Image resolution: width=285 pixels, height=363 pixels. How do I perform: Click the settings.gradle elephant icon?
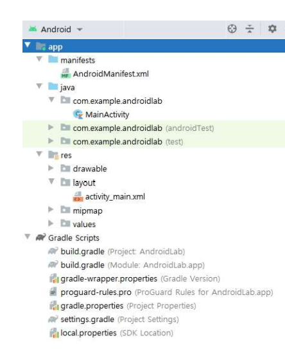click(x=53, y=319)
